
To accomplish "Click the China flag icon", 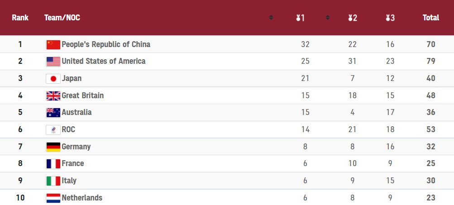I will click(x=53, y=44).
